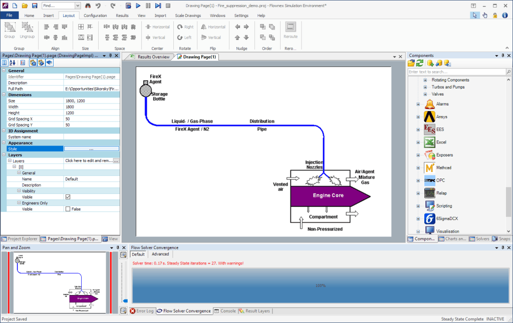Image resolution: width=513 pixels, height=323 pixels.
Task: Stop the simulation with square icon
Action: coord(168,5)
